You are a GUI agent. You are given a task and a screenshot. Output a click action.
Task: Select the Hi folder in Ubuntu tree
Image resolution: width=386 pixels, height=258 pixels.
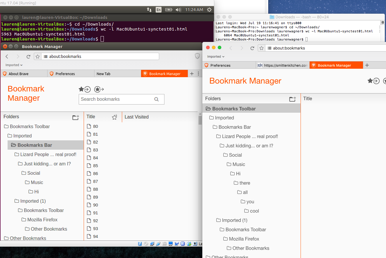(34, 192)
